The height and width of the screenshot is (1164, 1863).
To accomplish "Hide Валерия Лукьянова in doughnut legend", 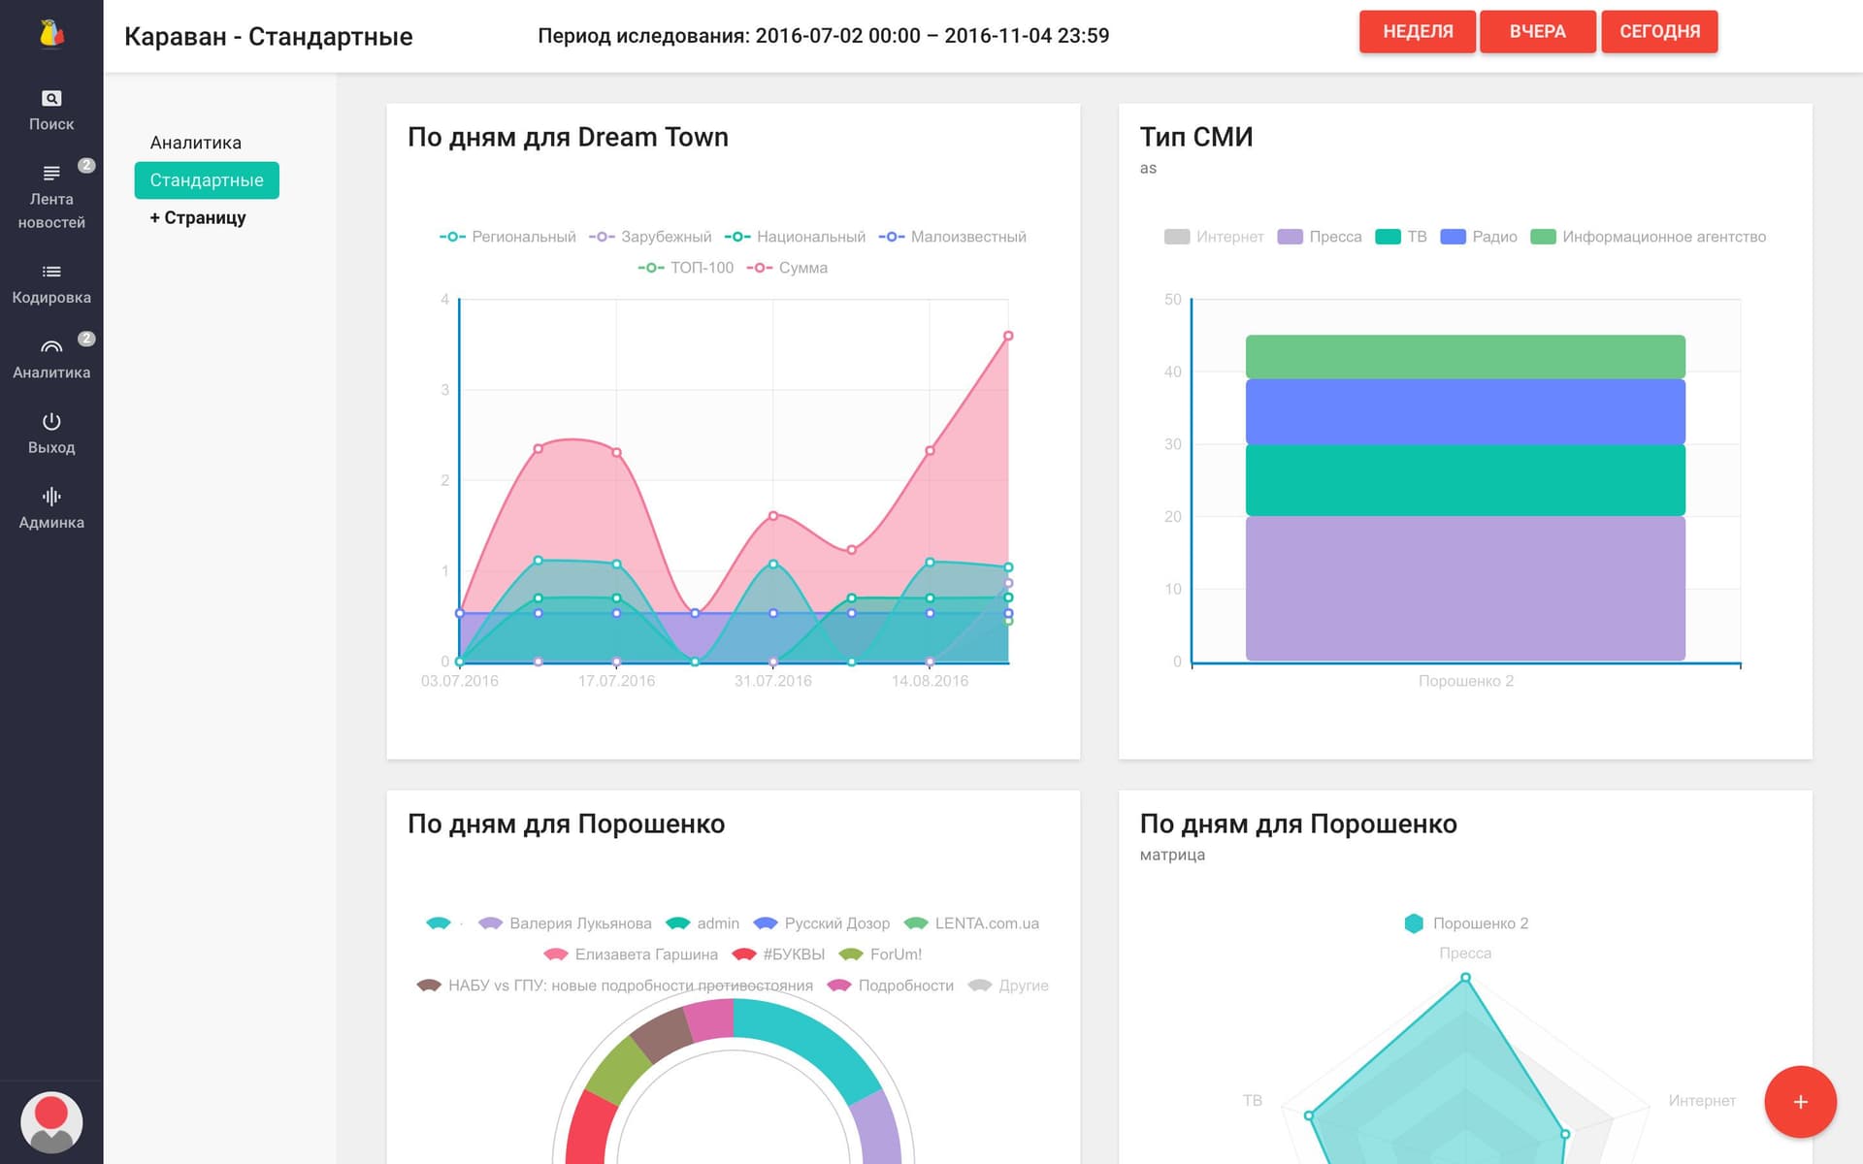I will (565, 923).
